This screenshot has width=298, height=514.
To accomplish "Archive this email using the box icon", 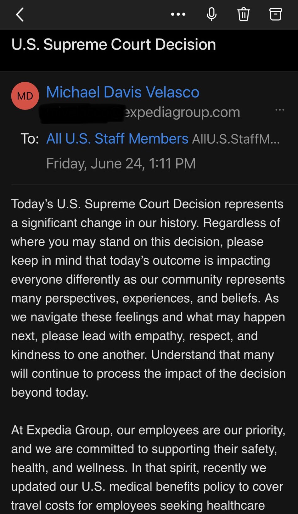I will click(275, 15).
